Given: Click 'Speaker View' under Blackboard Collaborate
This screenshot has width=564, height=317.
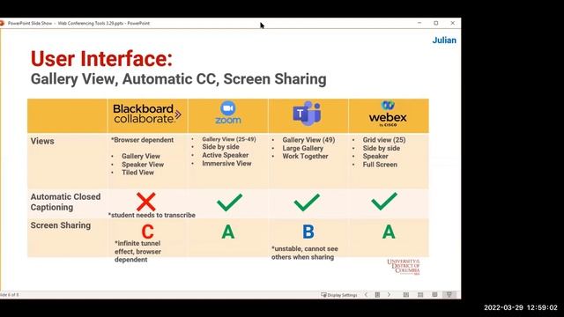Looking at the screenshot, I should 143,165.
